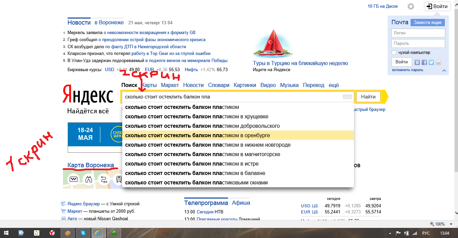Switch to the Словари tab
This screenshot has height=238, width=458.
coord(219,85)
